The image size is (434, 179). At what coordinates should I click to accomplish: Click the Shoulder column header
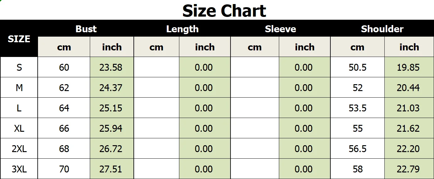[382, 29]
